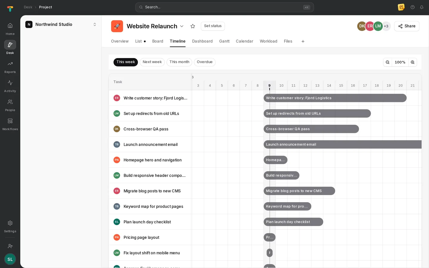
Task: Click the Write customer story timeline bar
Action: tap(335, 98)
